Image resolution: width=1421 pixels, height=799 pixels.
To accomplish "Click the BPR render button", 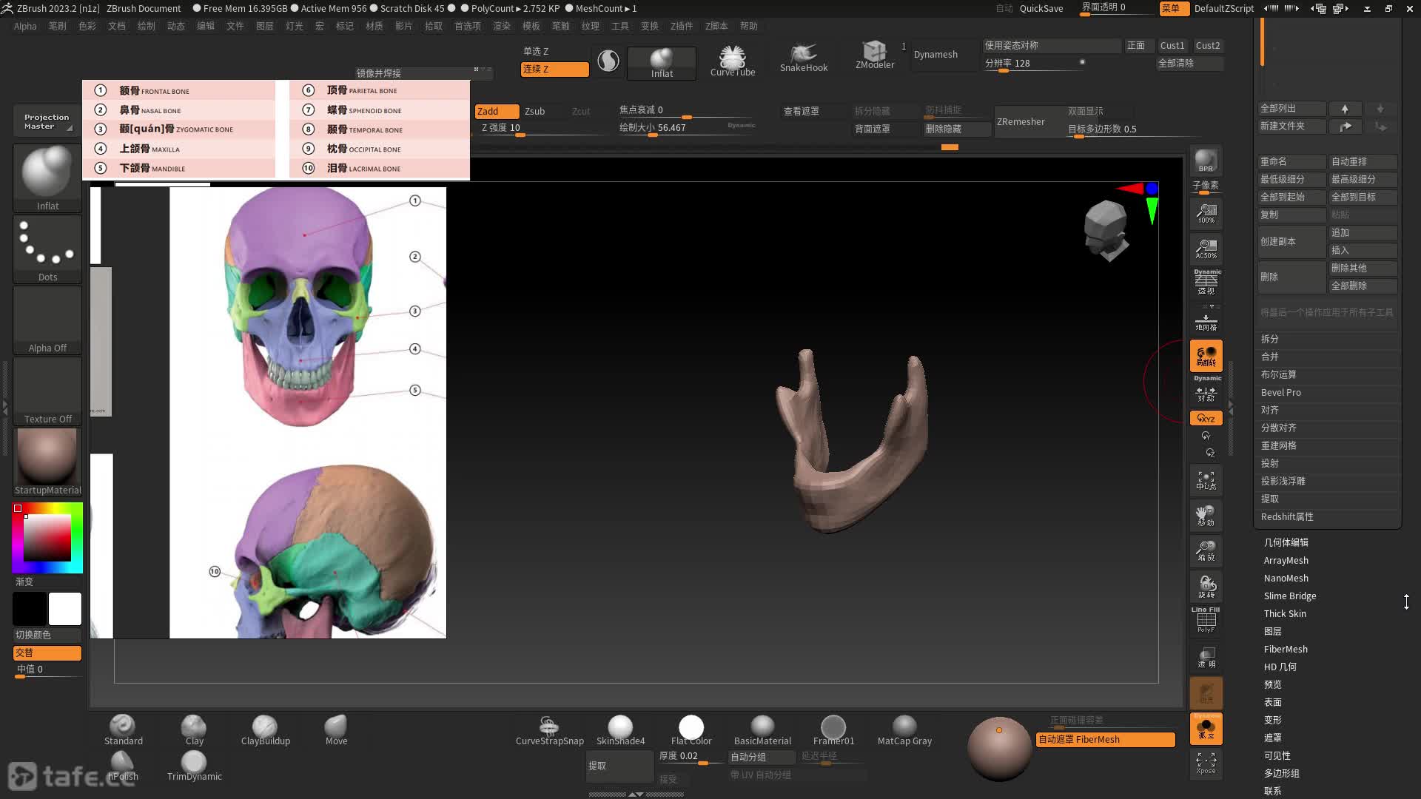I will pos(1206,161).
